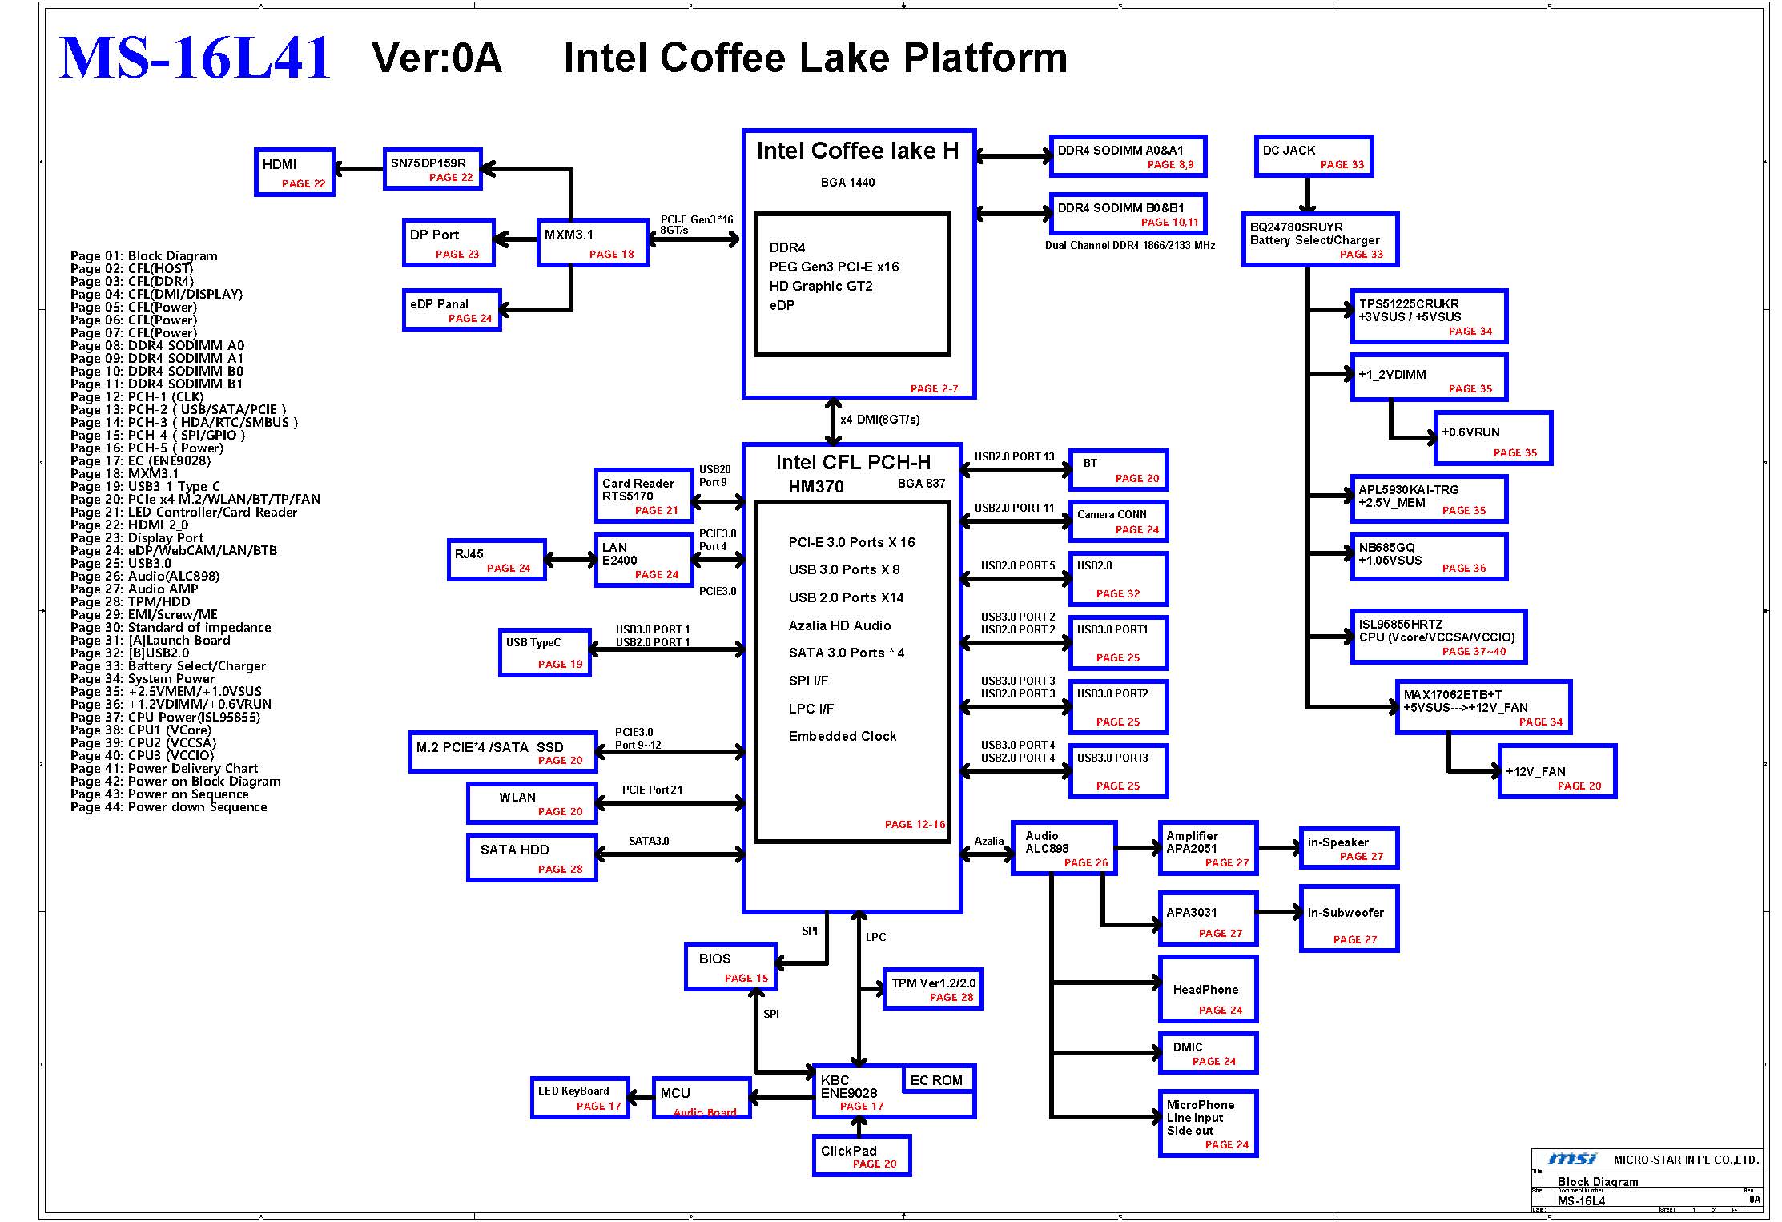Select the USB2.0 block marked PAGE 32
The image size is (1782, 1222).
pyautogui.click(x=1119, y=579)
